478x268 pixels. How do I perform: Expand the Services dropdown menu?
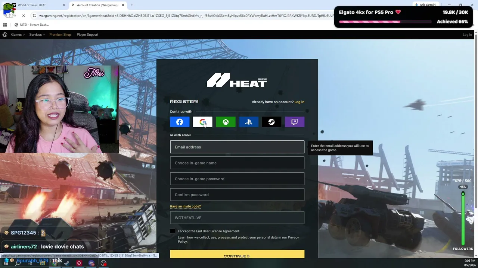click(37, 35)
